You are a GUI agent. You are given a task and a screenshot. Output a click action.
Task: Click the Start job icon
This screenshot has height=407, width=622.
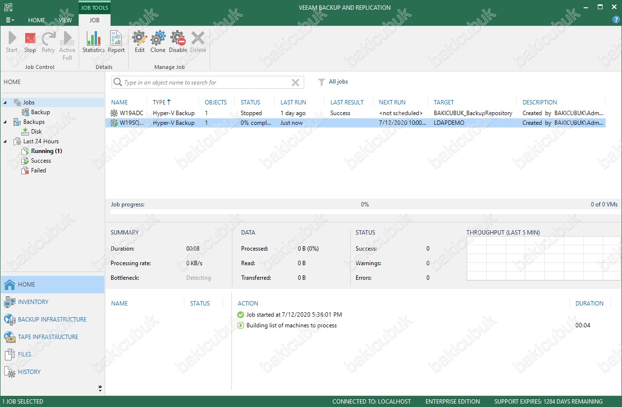(12, 38)
